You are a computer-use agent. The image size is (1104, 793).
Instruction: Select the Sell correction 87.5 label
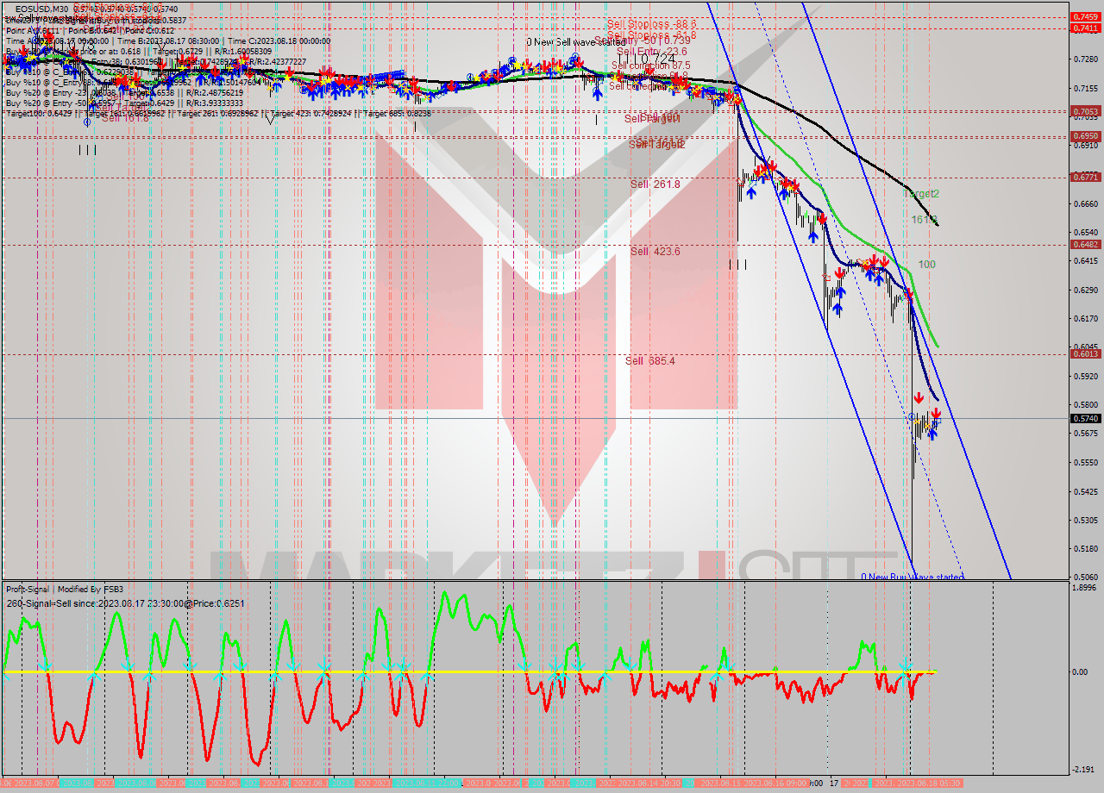click(651, 66)
